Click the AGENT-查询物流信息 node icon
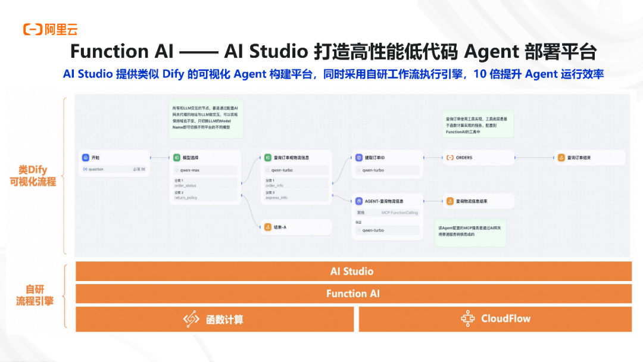The height and width of the screenshot is (362, 643). click(x=359, y=201)
